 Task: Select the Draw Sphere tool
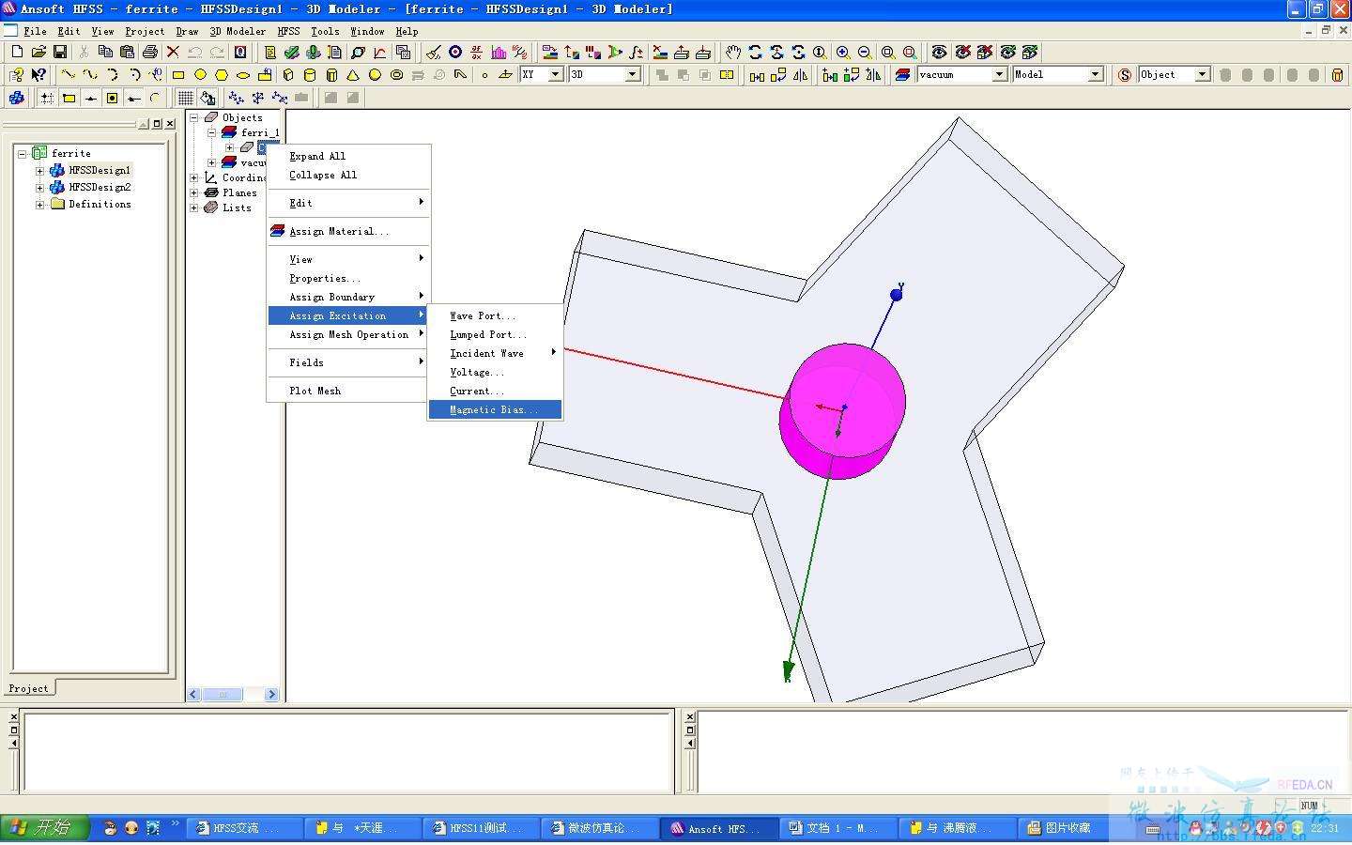[375, 74]
